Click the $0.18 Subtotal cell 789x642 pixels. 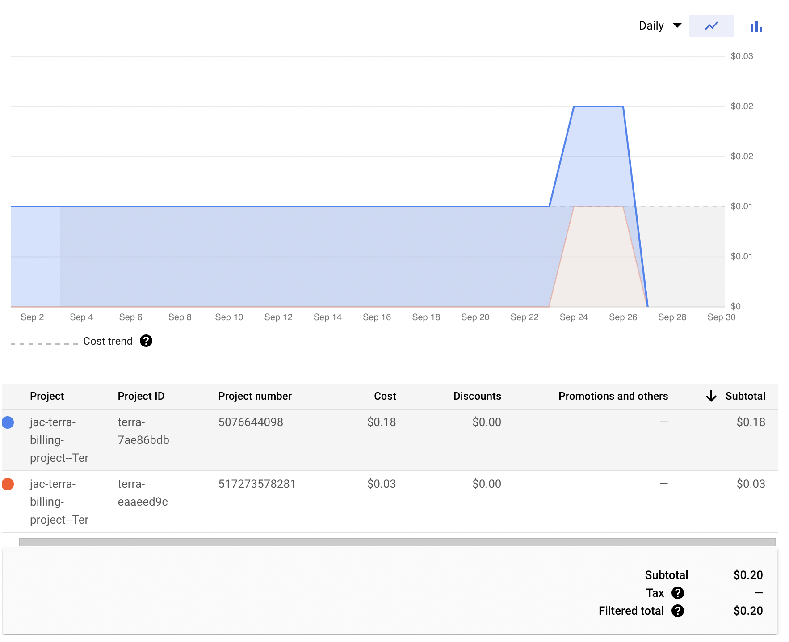pyautogui.click(x=751, y=422)
